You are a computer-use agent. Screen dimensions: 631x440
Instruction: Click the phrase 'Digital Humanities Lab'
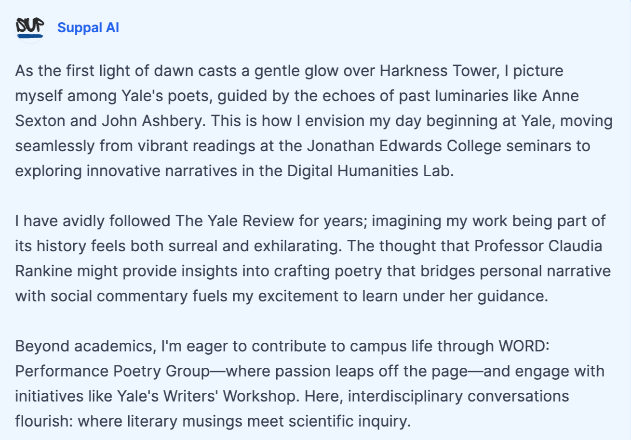pos(370,171)
